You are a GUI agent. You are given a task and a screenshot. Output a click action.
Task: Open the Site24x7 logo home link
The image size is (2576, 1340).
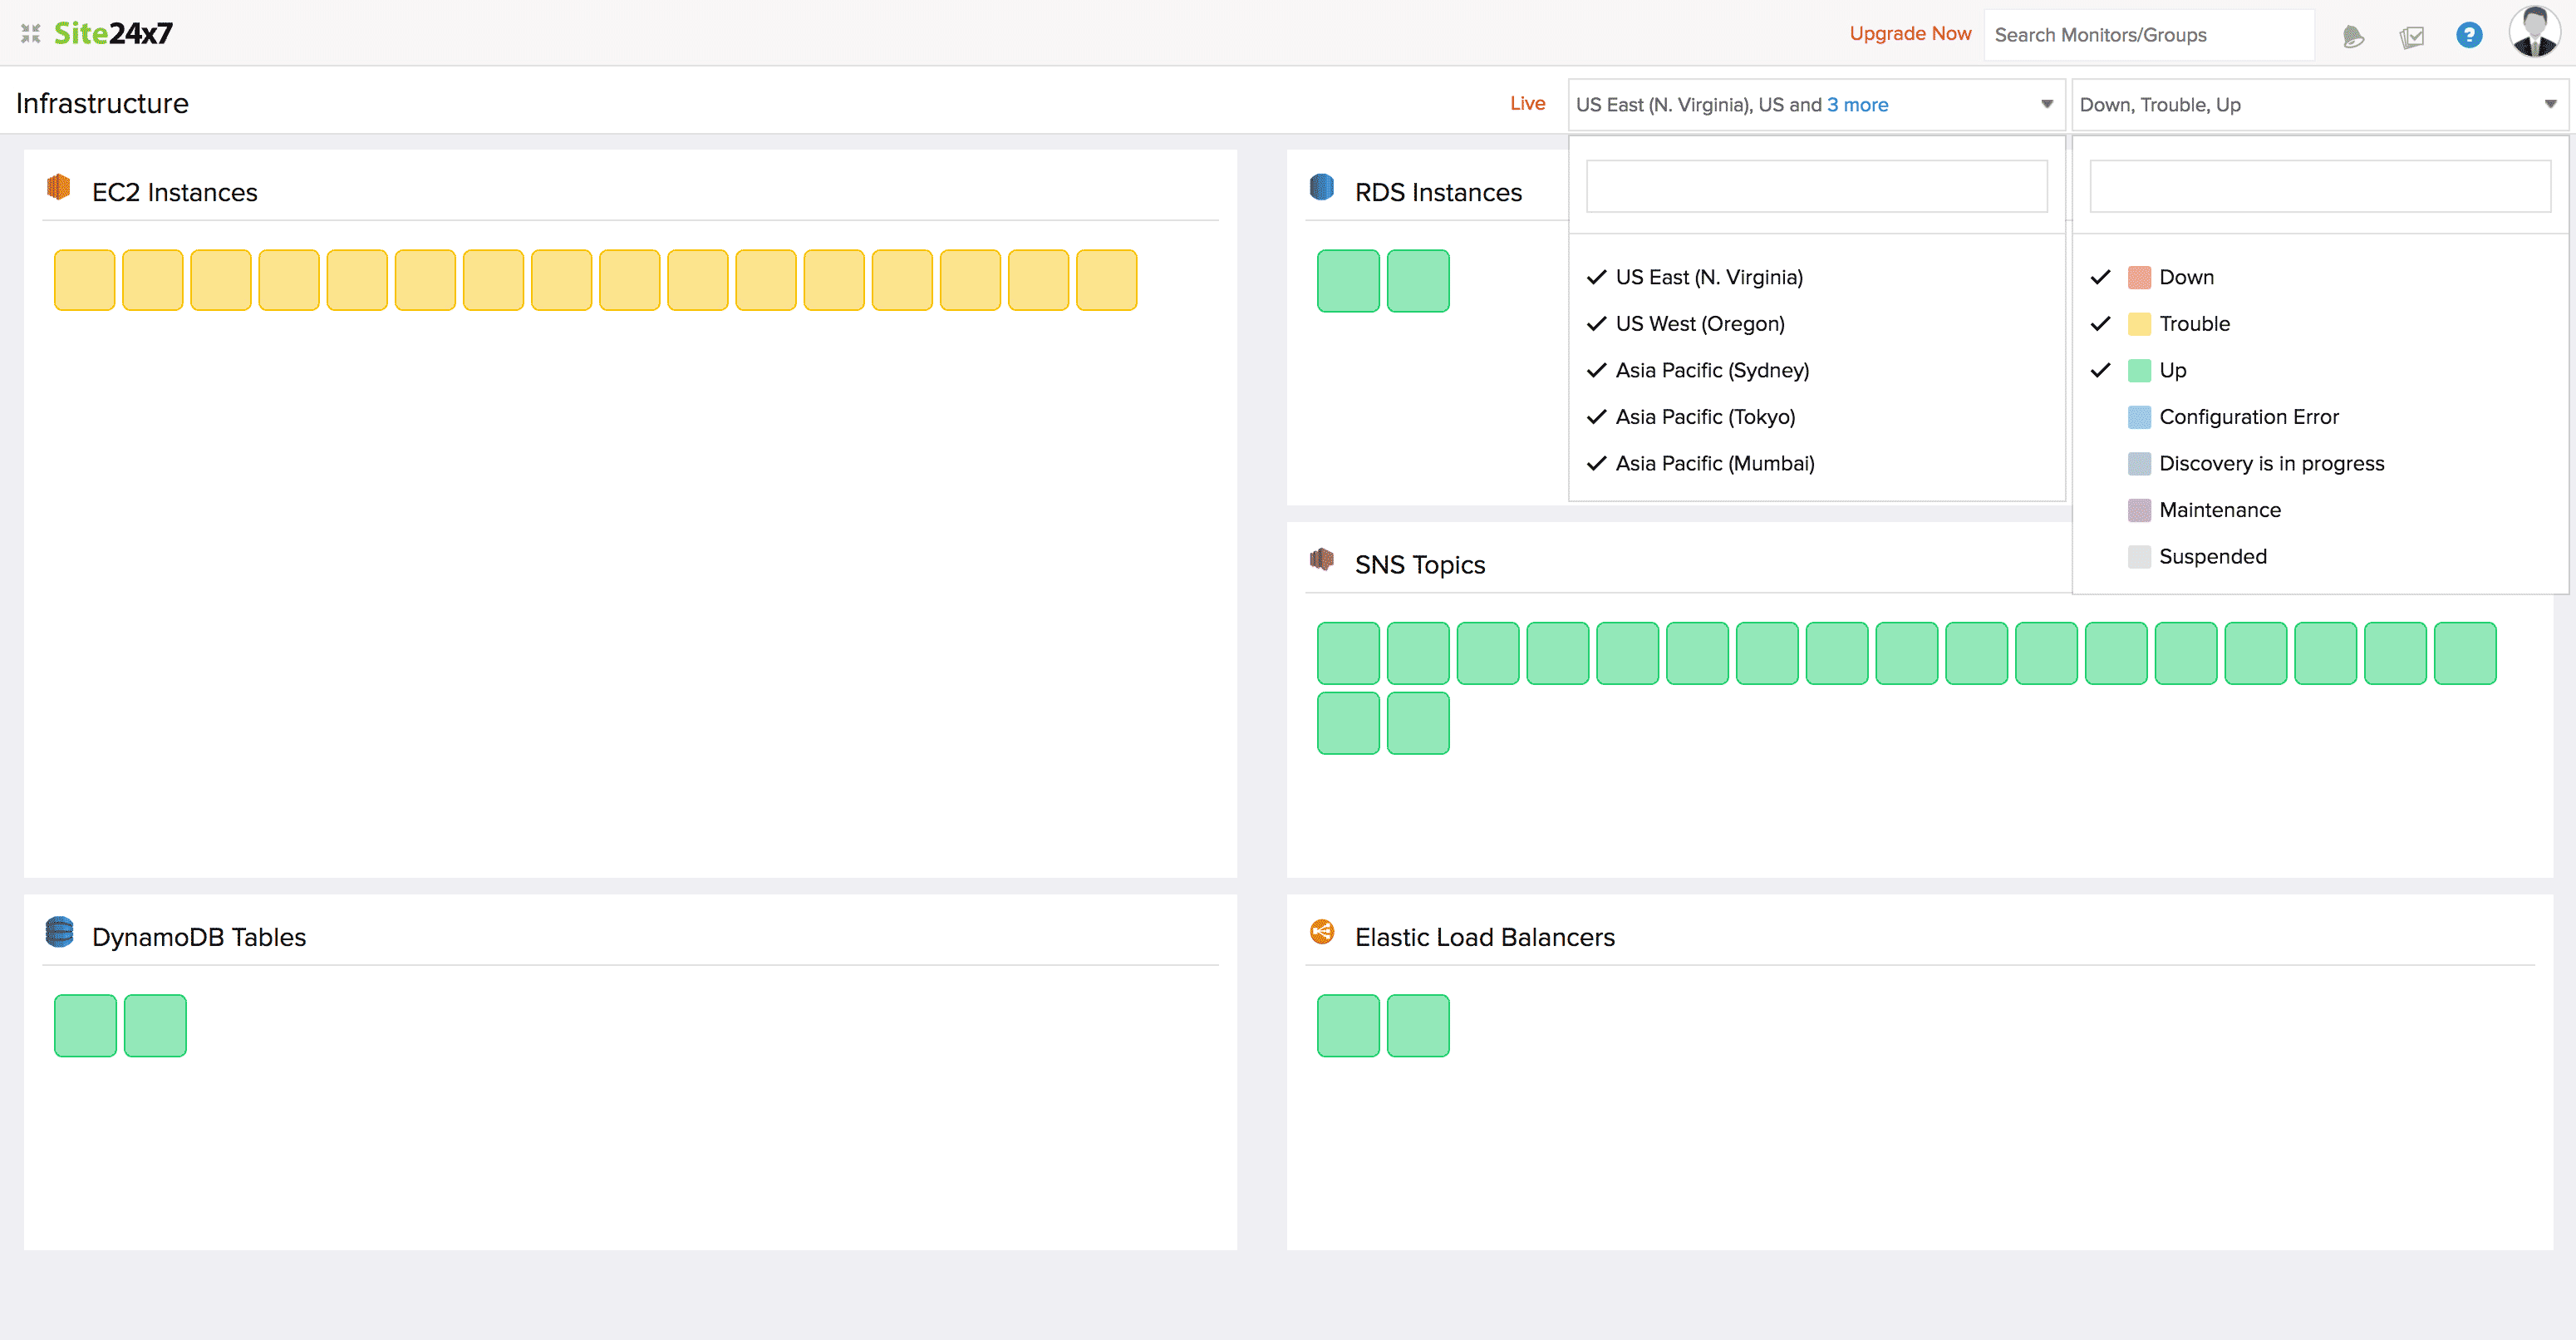coord(113,34)
